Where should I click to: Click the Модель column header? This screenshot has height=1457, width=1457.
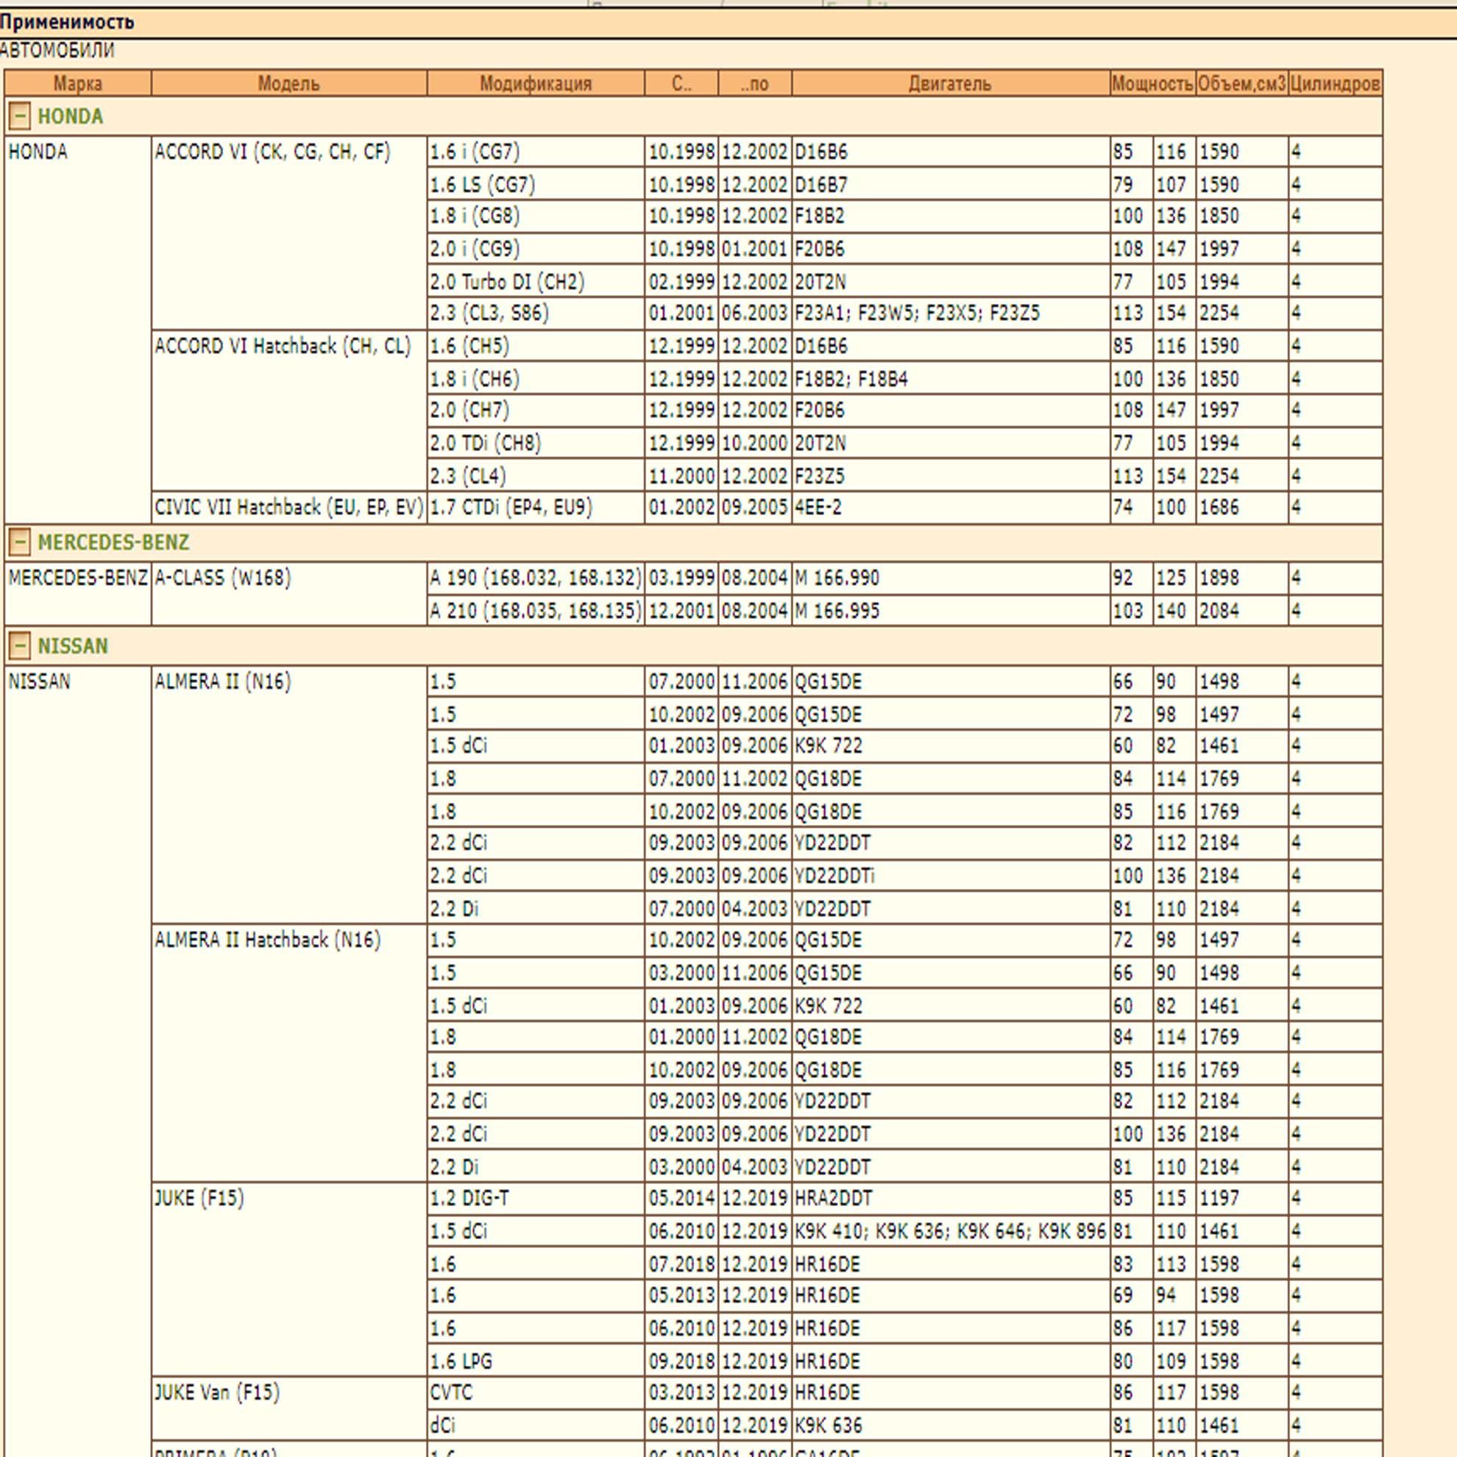(289, 84)
